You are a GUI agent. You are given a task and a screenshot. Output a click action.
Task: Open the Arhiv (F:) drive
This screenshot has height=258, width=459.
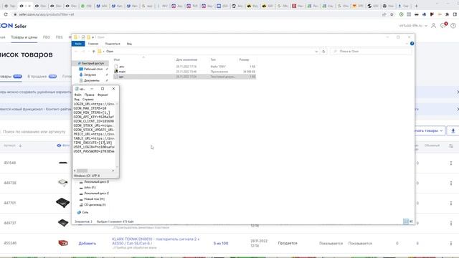(x=90, y=188)
